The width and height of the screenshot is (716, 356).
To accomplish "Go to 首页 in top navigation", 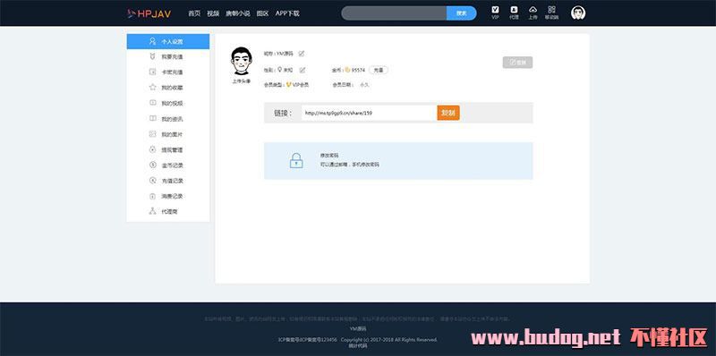I will [194, 13].
